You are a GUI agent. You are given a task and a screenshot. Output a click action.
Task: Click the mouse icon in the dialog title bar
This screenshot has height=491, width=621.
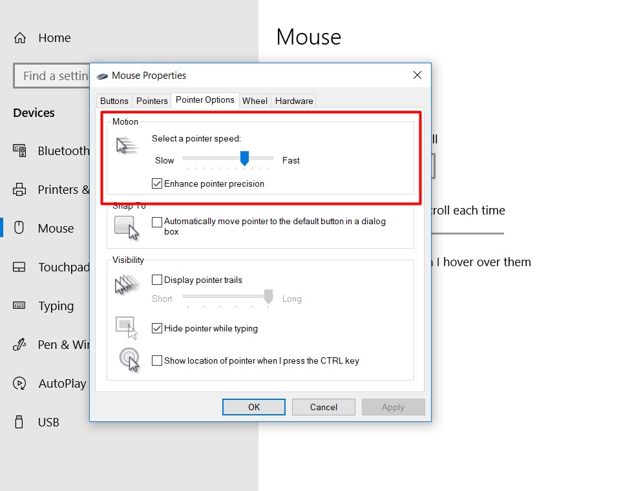[102, 76]
